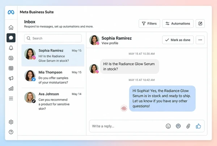
Task: Click the Filters button
Action: click(x=149, y=23)
